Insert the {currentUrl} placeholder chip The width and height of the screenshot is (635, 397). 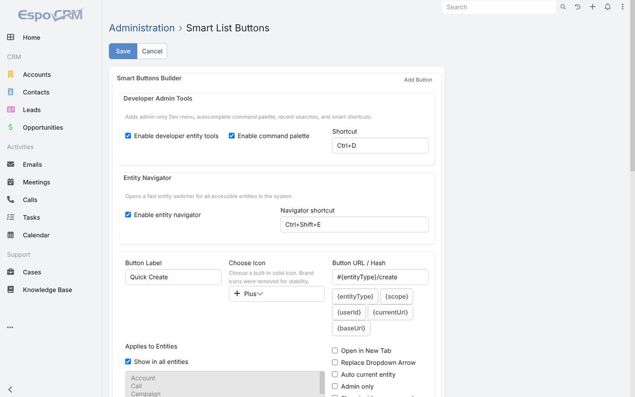tap(390, 312)
